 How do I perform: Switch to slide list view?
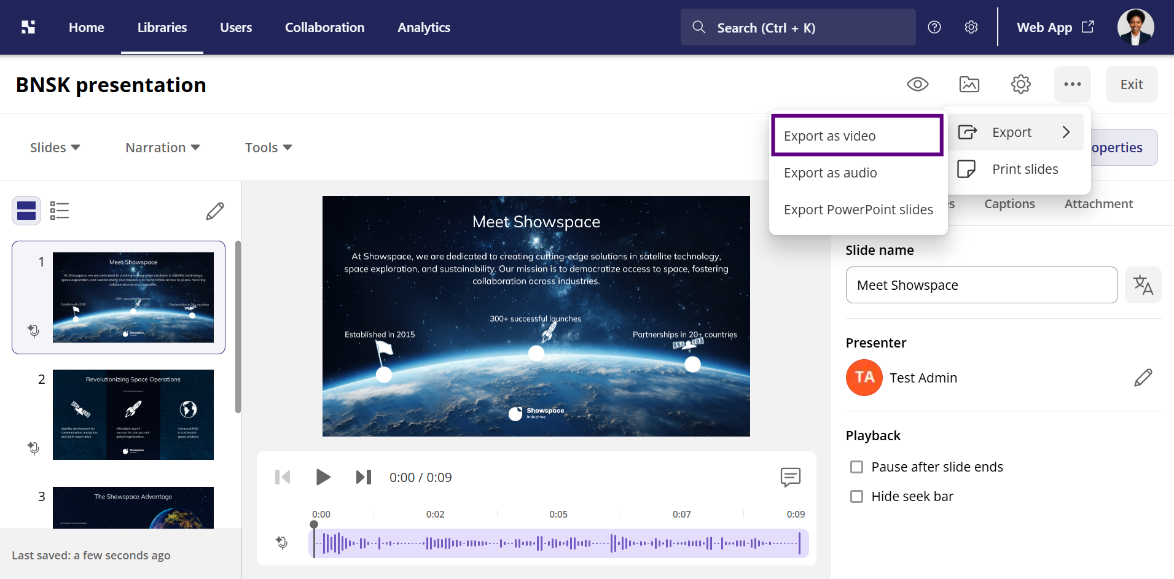(x=60, y=211)
